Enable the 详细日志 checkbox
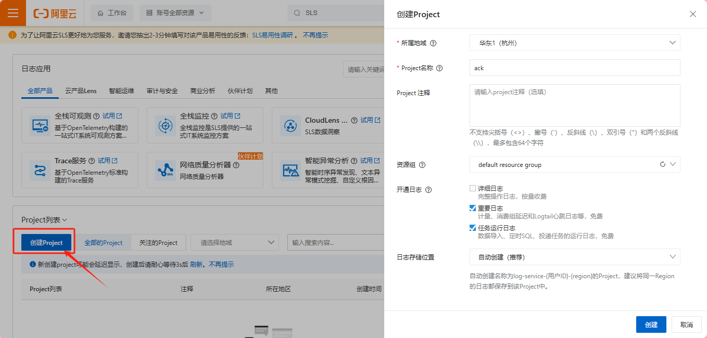This screenshot has width=707, height=338. (x=473, y=188)
